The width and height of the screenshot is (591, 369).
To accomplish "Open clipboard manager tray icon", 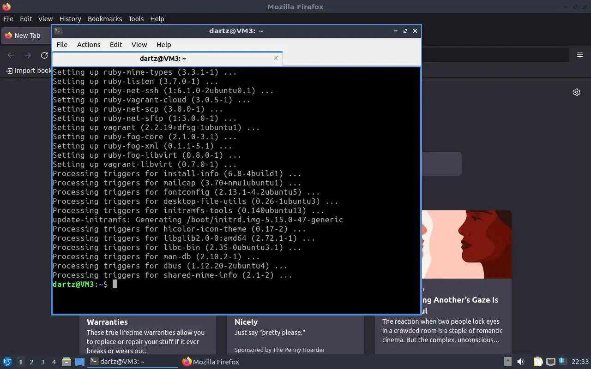I will coord(538,362).
